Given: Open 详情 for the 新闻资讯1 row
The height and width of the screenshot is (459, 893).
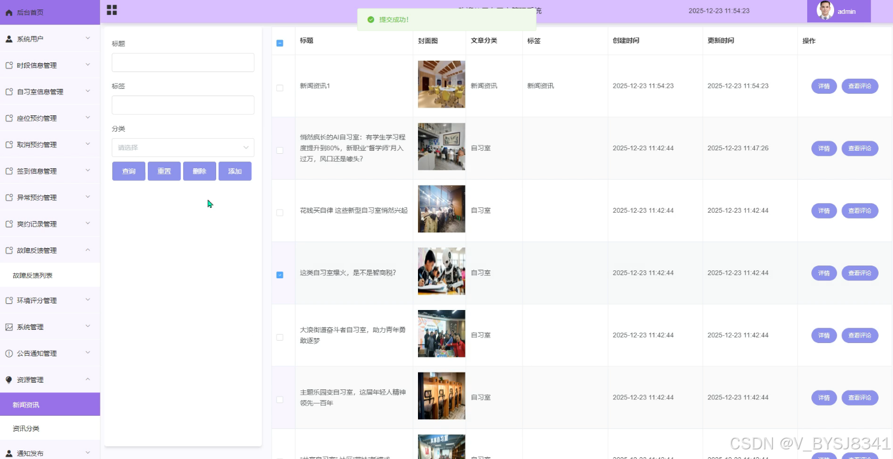Looking at the screenshot, I should (x=824, y=86).
